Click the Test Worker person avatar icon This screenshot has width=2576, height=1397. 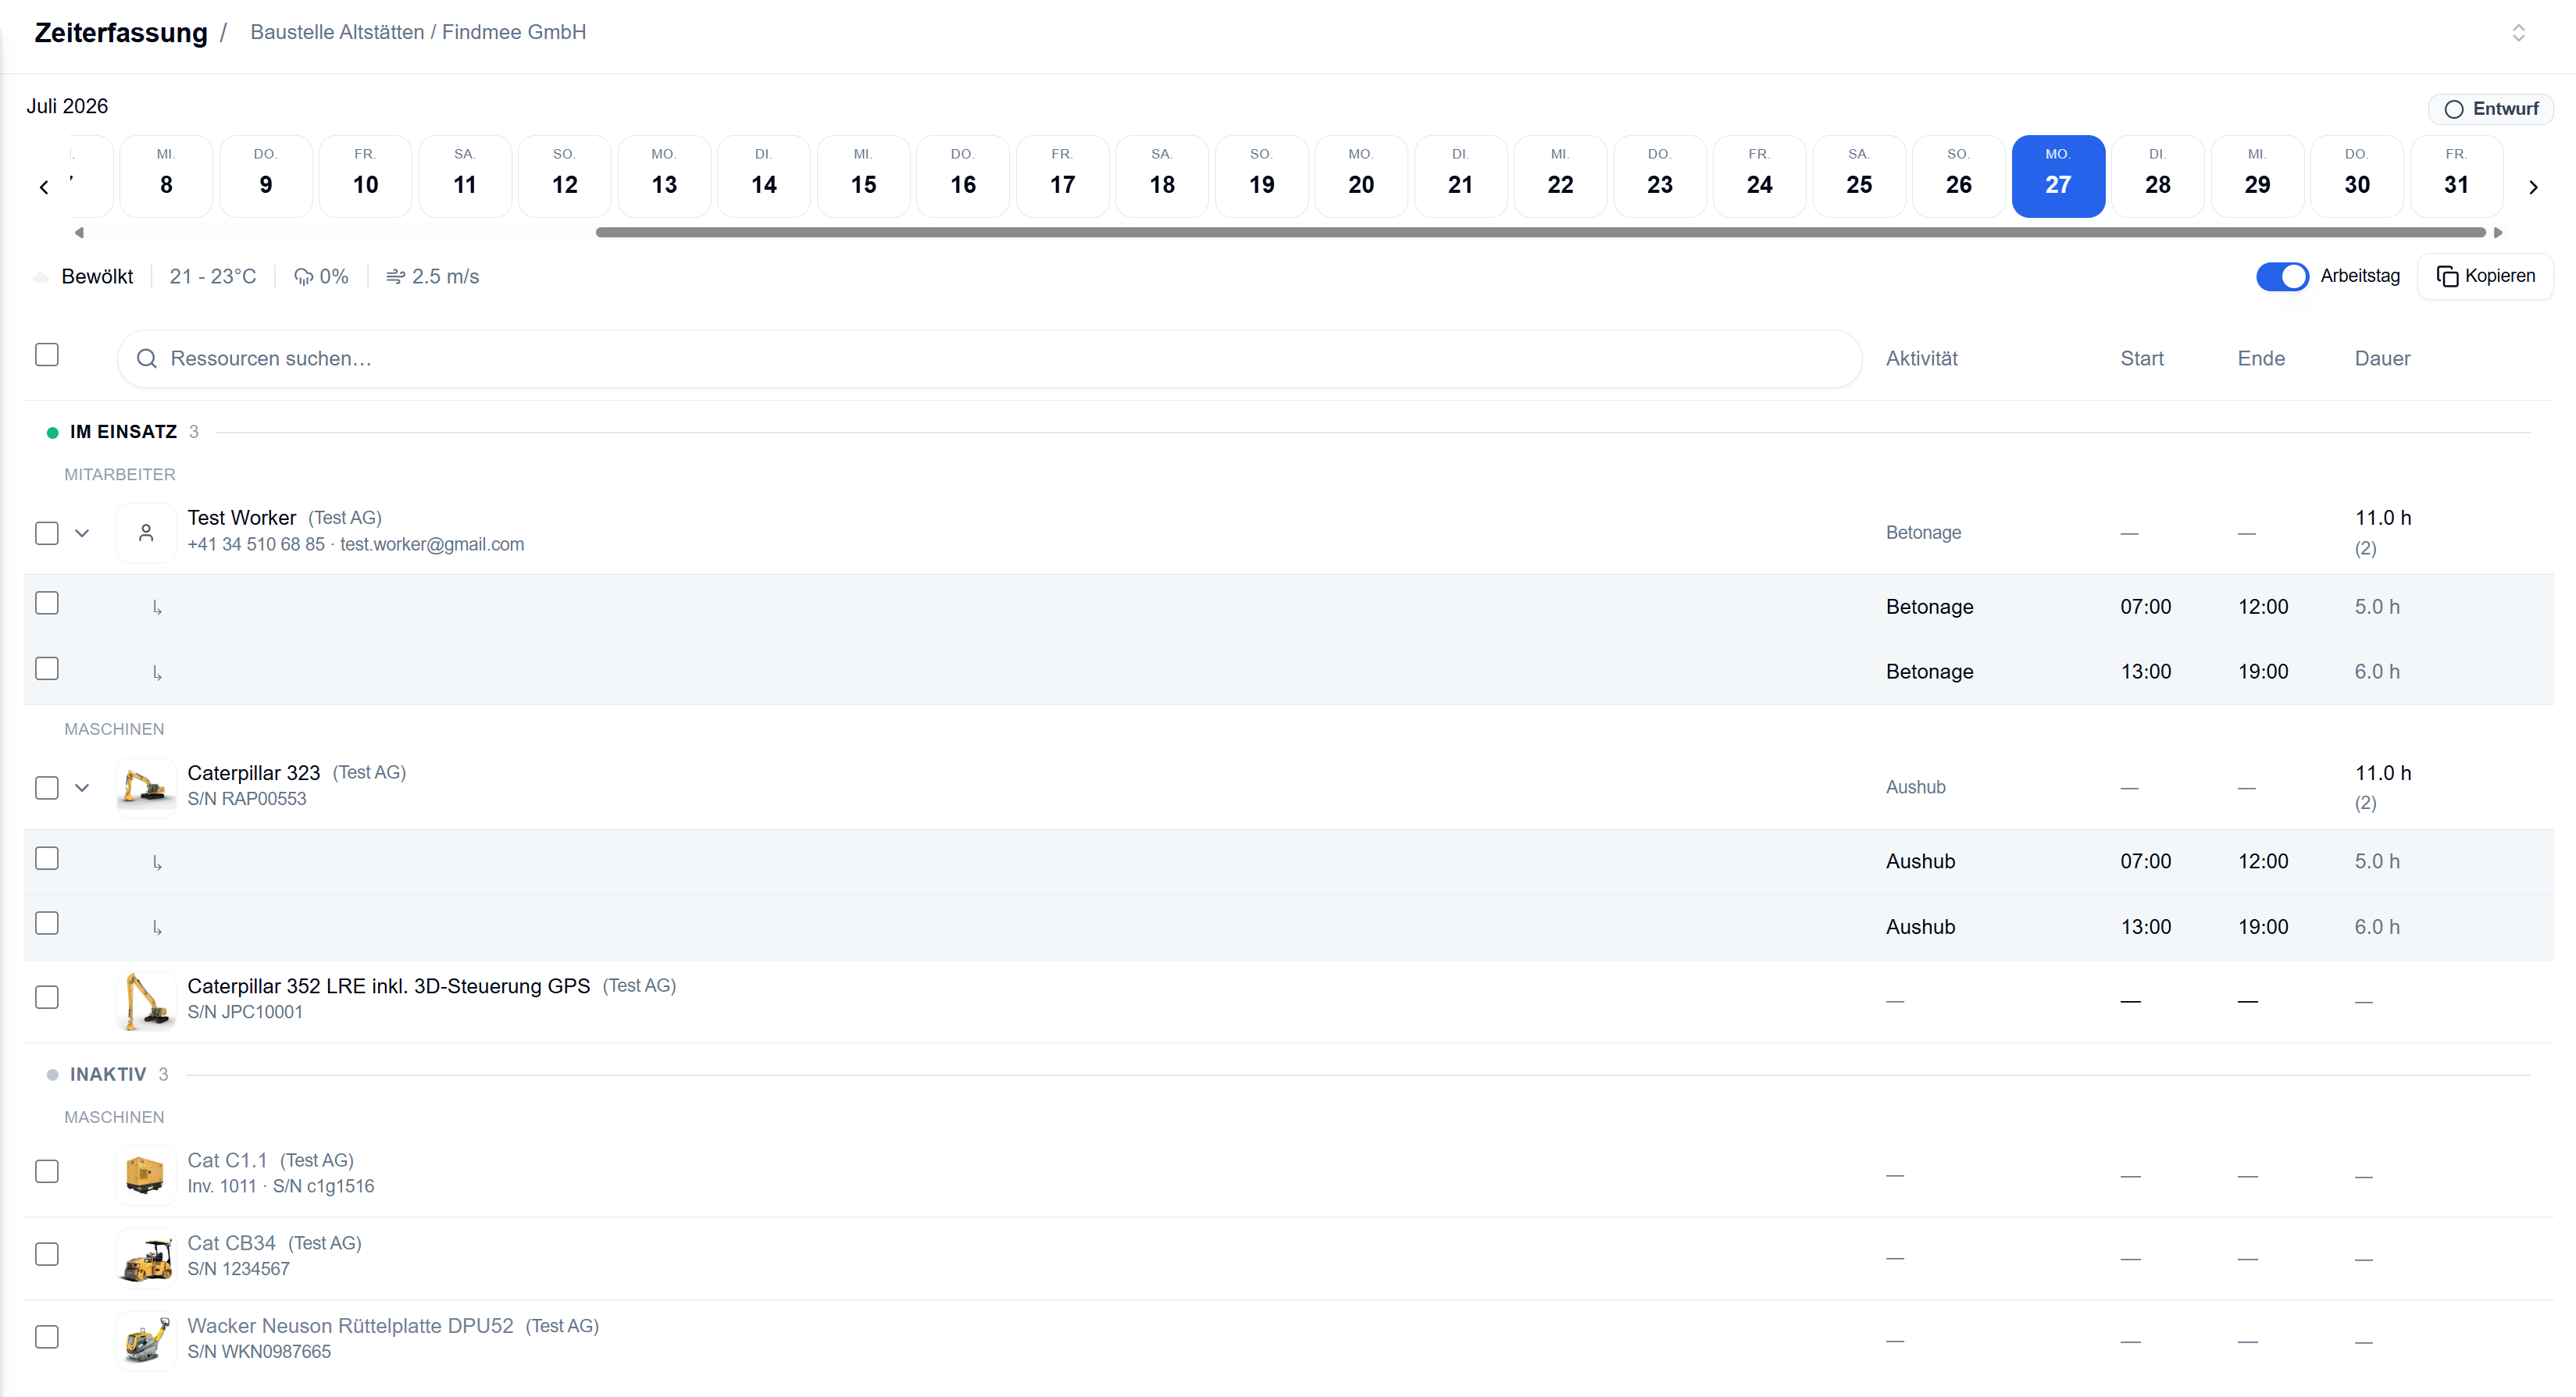[x=146, y=532]
